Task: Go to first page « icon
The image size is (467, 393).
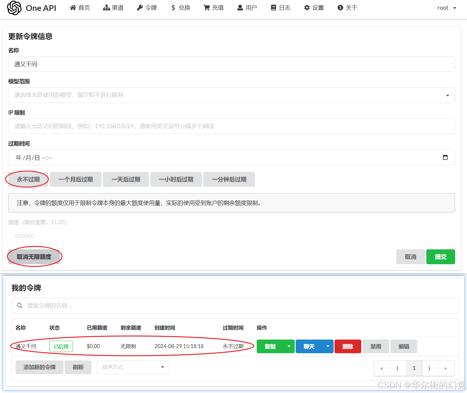Action: (382, 368)
